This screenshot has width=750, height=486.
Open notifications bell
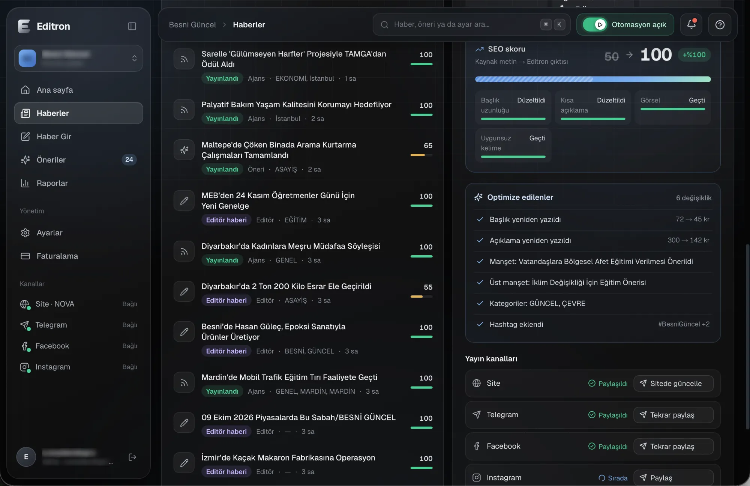691,25
